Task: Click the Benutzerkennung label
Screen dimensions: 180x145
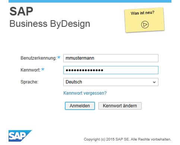Action: (39, 58)
